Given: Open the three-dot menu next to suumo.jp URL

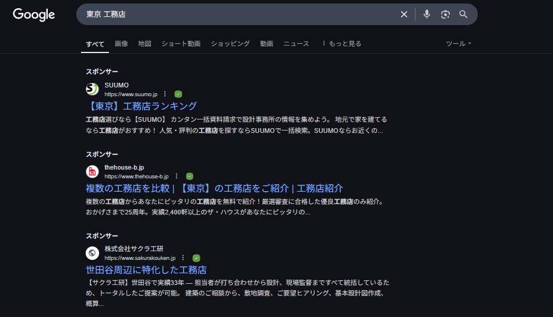Looking at the screenshot, I should click(x=165, y=94).
